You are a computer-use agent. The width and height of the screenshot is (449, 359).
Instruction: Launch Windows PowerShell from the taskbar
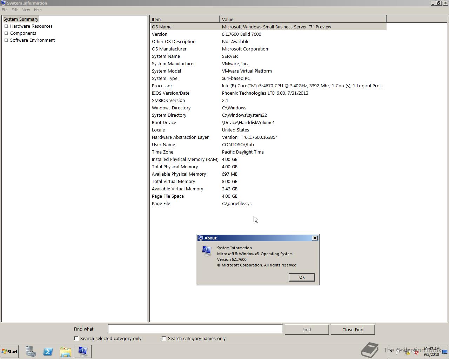(48, 351)
